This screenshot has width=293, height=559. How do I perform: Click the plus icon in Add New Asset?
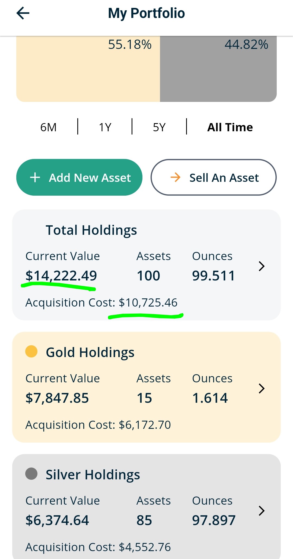pyautogui.click(x=35, y=177)
